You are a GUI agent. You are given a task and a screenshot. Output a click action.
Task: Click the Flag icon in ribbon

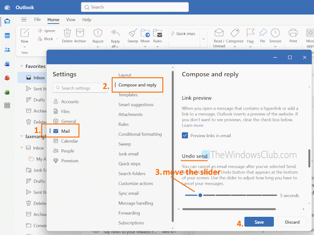pos(250,33)
